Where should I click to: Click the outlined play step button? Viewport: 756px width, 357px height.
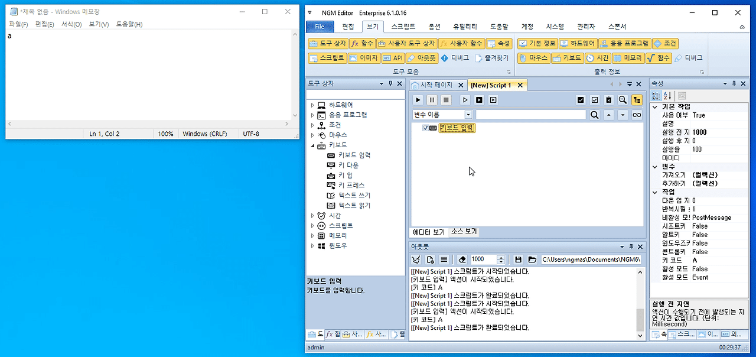(x=465, y=100)
